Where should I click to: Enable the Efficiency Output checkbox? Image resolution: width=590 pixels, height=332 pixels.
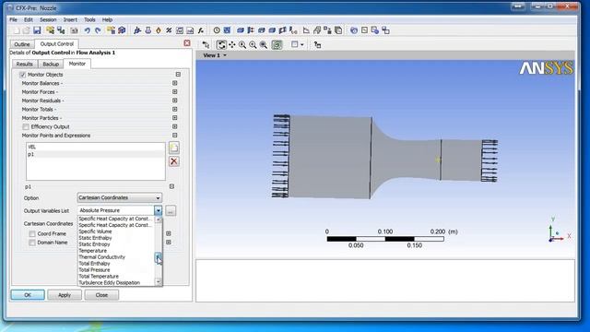pos(26,127)
